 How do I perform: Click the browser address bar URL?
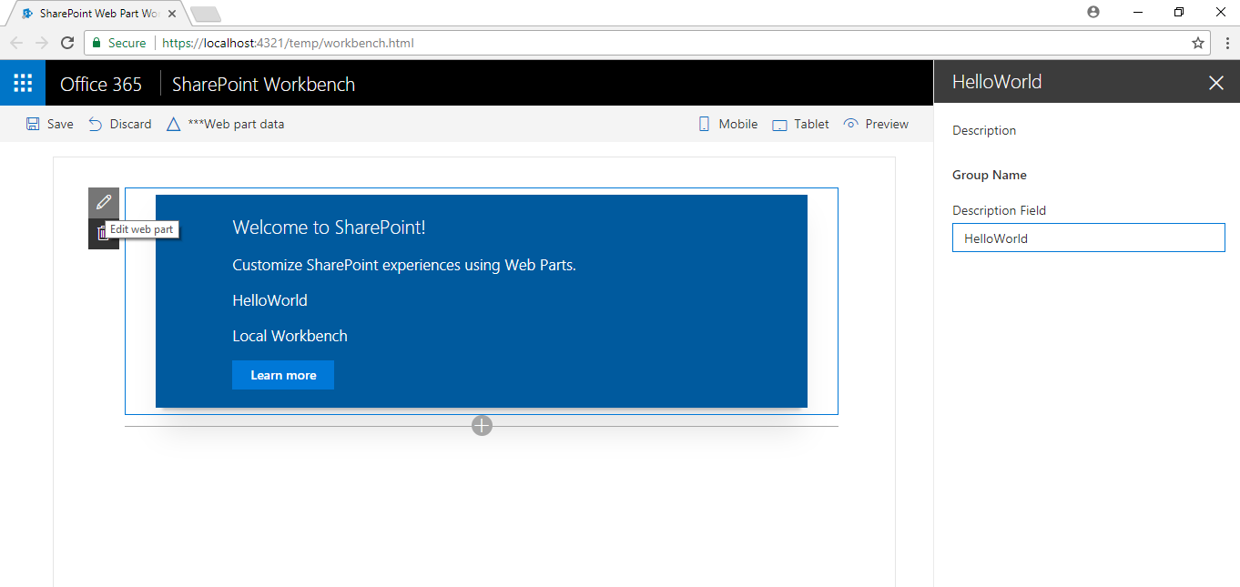pyautogui.click(x=288, y=43)
